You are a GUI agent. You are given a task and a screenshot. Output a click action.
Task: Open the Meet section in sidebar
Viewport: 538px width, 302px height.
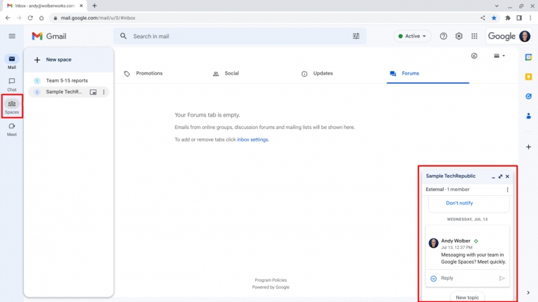pos(12,128)
